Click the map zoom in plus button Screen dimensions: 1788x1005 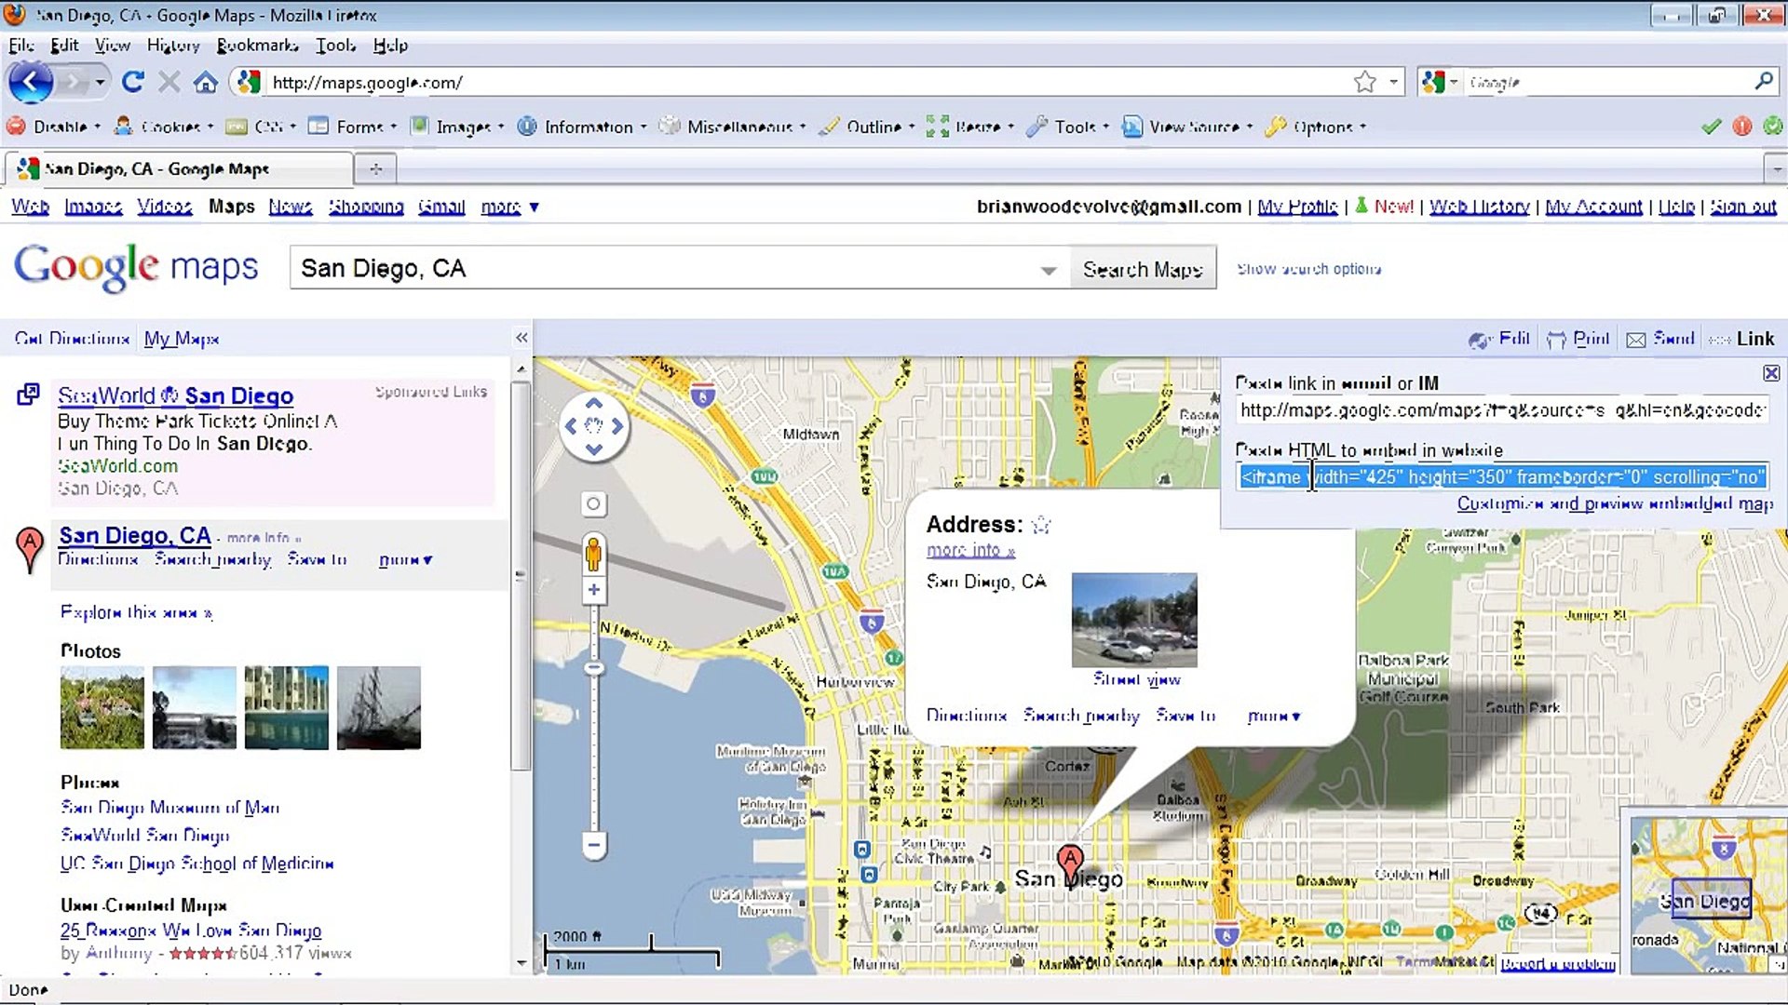click(593, 590)
